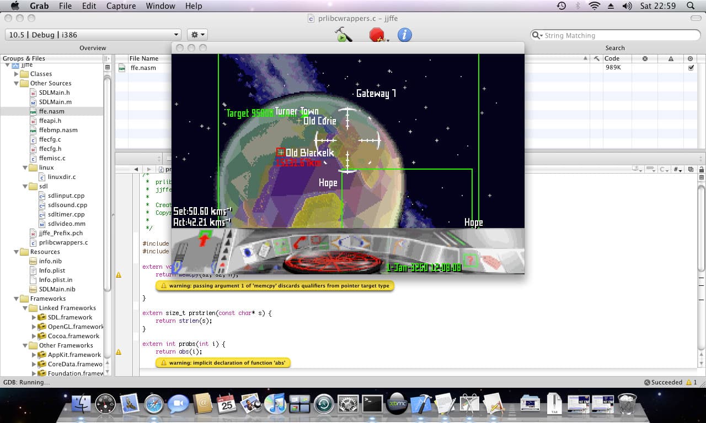
Task: Open the File menu
Action: pyautogui.click(x=65, y=6)
